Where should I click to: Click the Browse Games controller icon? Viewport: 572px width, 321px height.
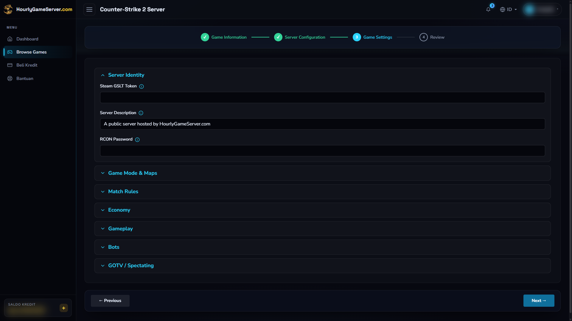pos(10,52)
